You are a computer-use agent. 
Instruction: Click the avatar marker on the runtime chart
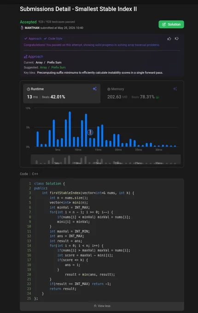(90, 132)
